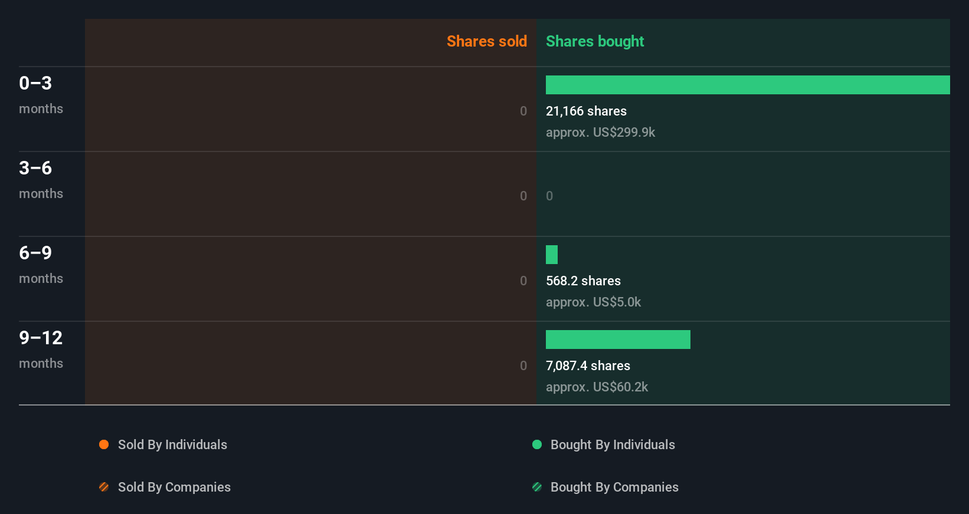The image size is (969, 514).
Task: Click the 6–9 months shares sold zero
Action: [523, 281]
